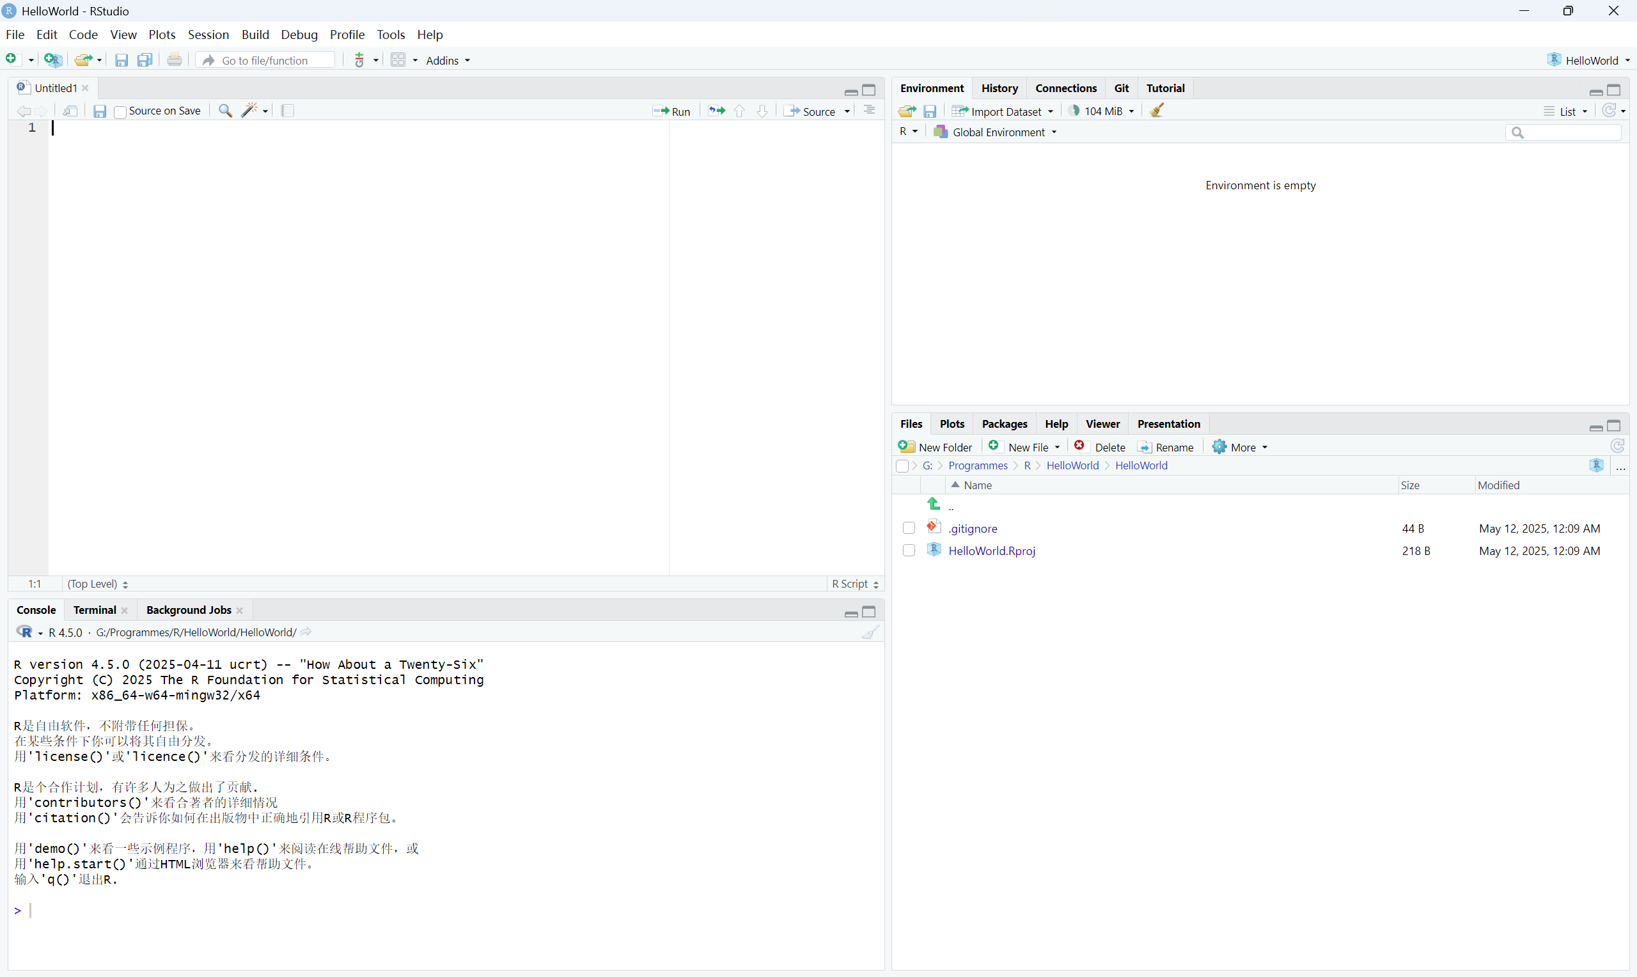Screen dimensions: 1637x977
Task: Go to parent directory up arrow
Action: 934,504
